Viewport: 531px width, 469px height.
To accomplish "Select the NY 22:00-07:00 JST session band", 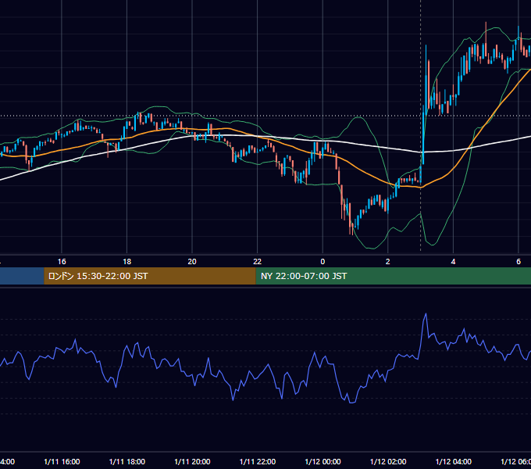I will point(393,276).
